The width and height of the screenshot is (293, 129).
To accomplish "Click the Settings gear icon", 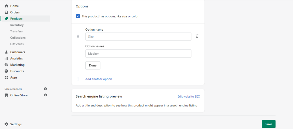I will tap(6, 124).
